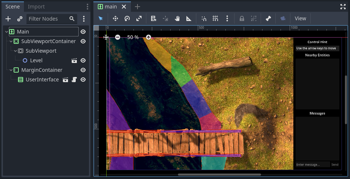Select the Ruler Mode tool

[189, 18]
